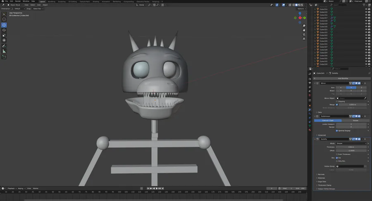Activate the Scale tool

point(4,35)
